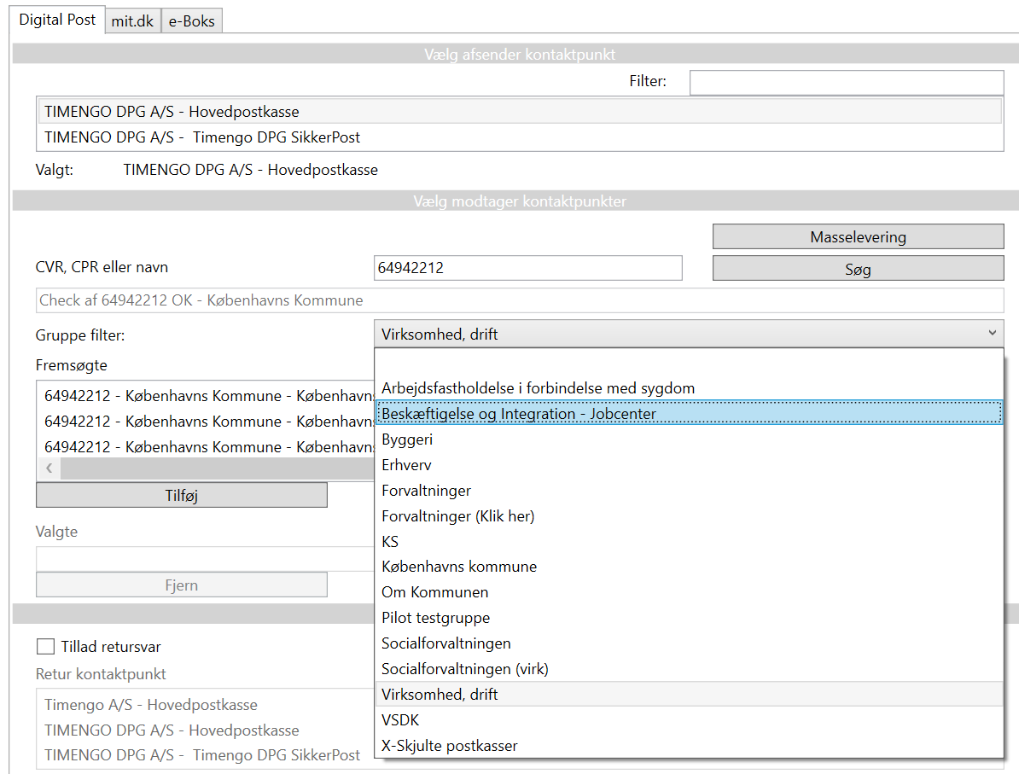
Task: Select Timengo DPG SikkerPost sender contact point
Action: tap(202, 137)
